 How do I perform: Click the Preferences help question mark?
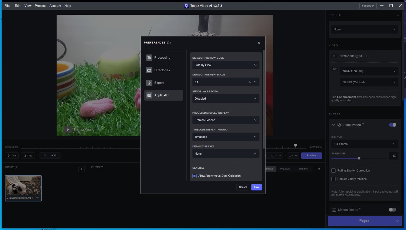169,43
